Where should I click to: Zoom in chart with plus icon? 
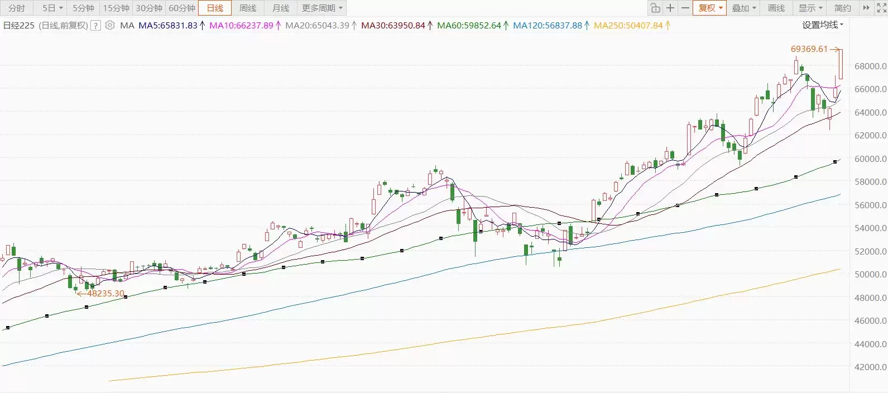tap(670, 8)
